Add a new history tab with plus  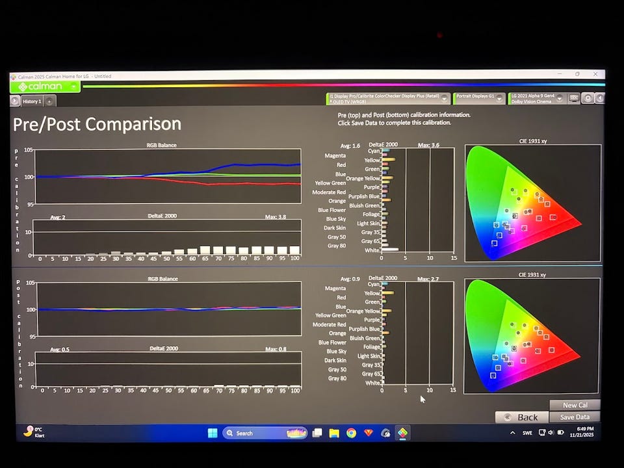(x=49, y=101)
